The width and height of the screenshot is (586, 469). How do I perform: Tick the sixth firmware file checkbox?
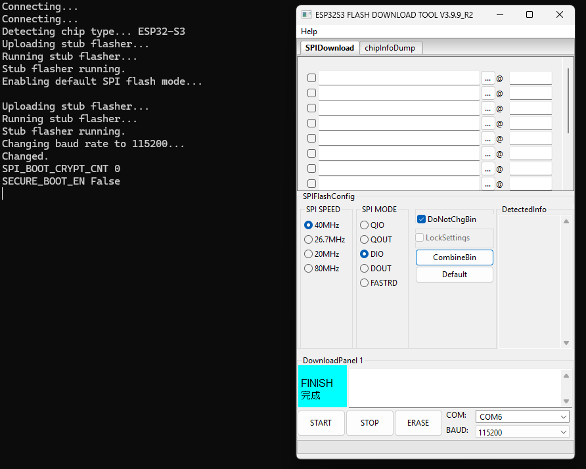click(x=311, y=154)
